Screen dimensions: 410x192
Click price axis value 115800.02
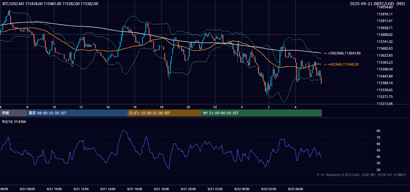tap(385, 35)
